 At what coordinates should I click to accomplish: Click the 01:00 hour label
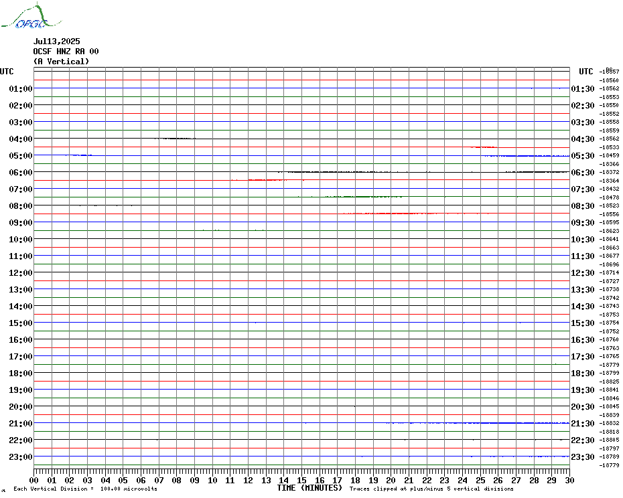click(21, 88)
